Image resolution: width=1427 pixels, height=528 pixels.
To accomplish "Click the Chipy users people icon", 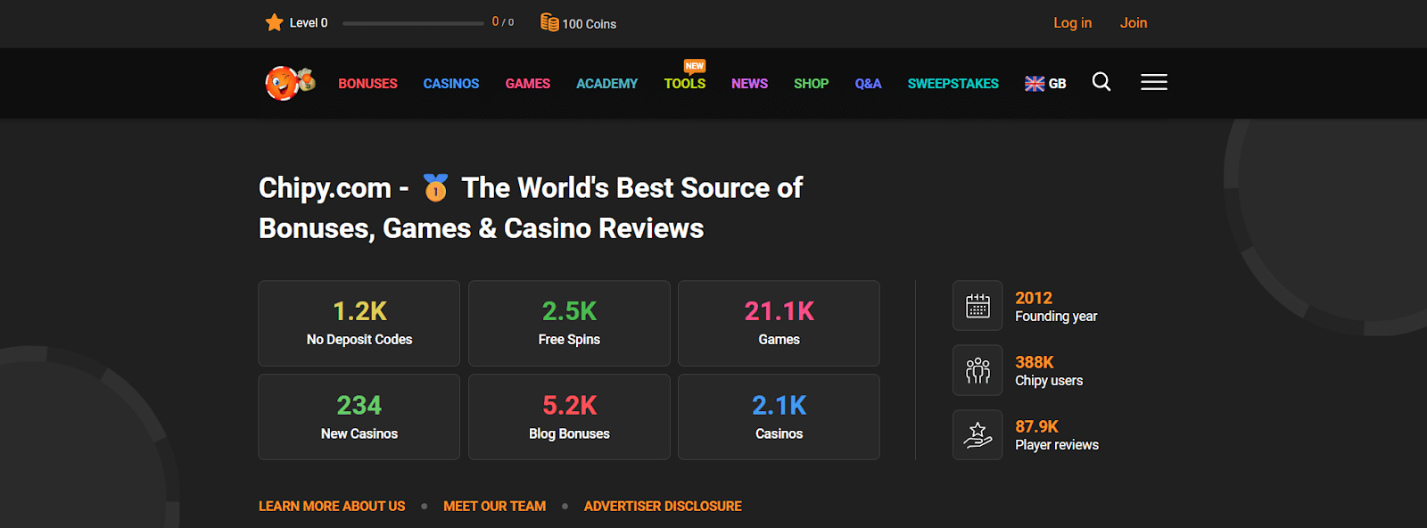I will [977, 370].
